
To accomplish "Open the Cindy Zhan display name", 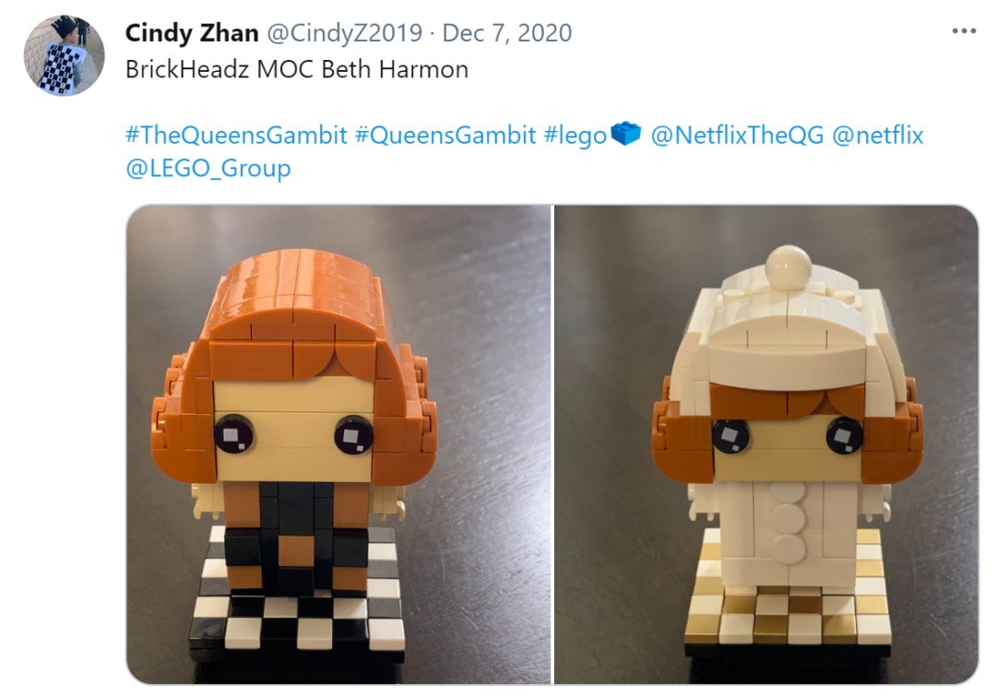I will (192, 33).
